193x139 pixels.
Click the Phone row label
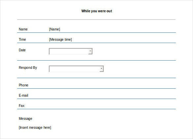point(23,85)
